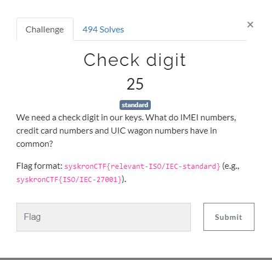Screen dimensions: 272x260
Task: Click the Check digit challenge title
Action: pos(135,60)
